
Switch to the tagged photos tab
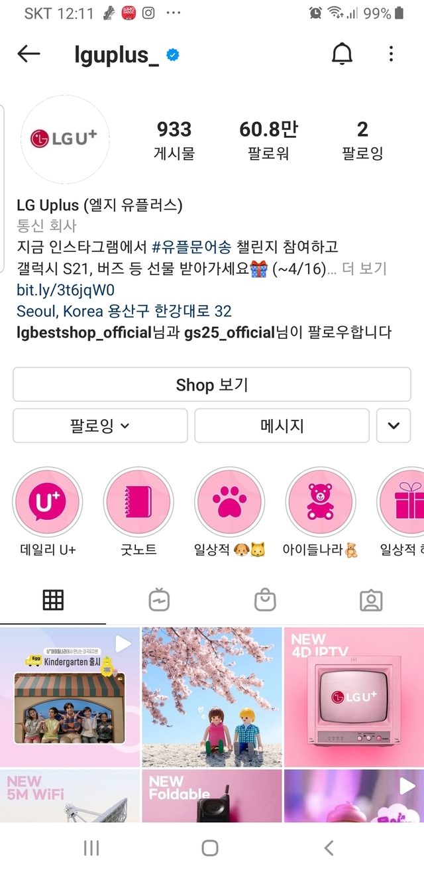(371, 600)
